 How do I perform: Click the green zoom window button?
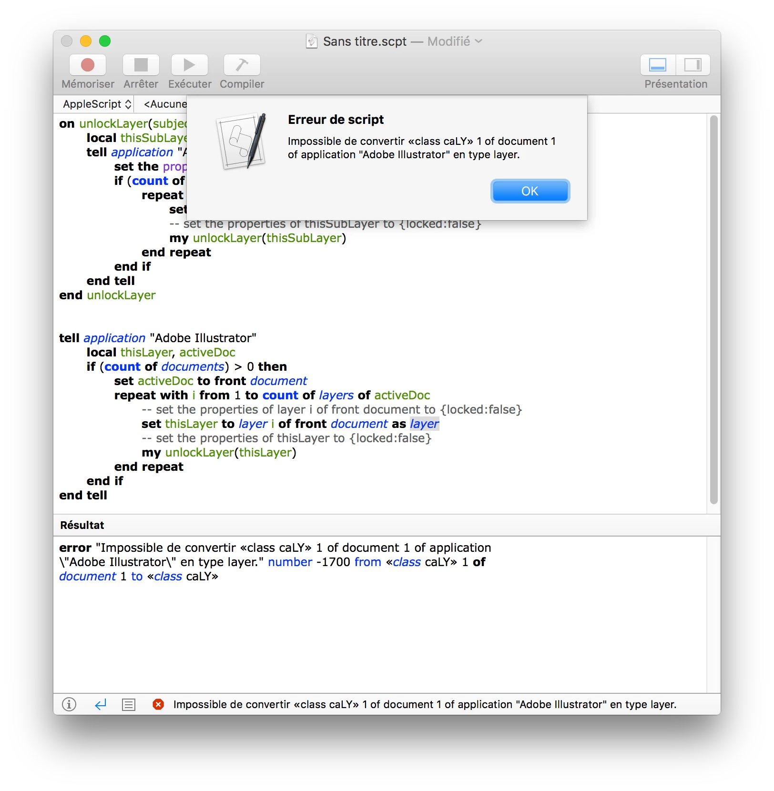105,41
